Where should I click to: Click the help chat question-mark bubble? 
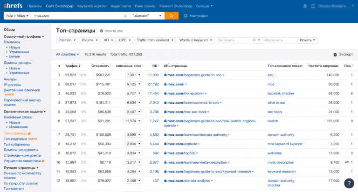click(349, 183)
